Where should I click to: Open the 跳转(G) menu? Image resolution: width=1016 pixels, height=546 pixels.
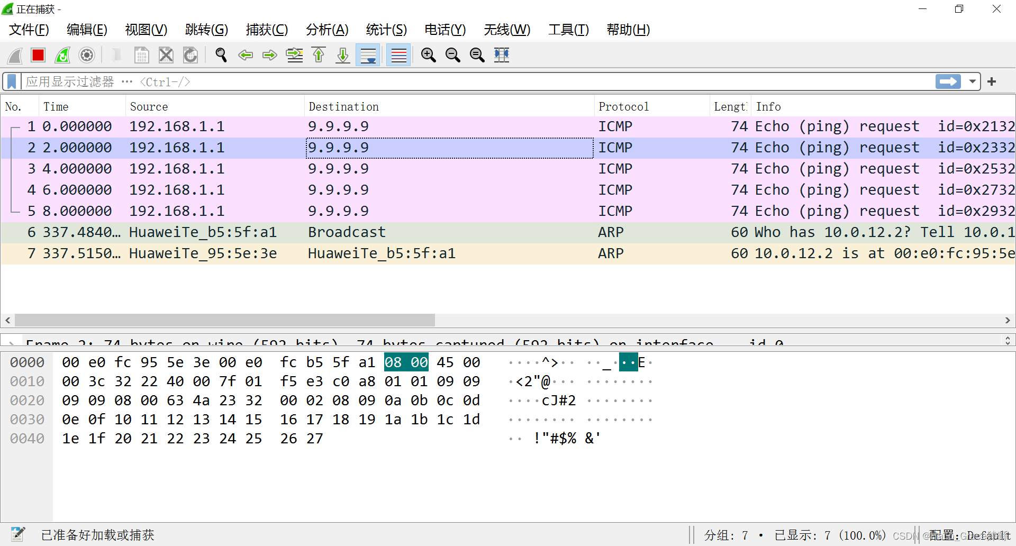[207, 30]
